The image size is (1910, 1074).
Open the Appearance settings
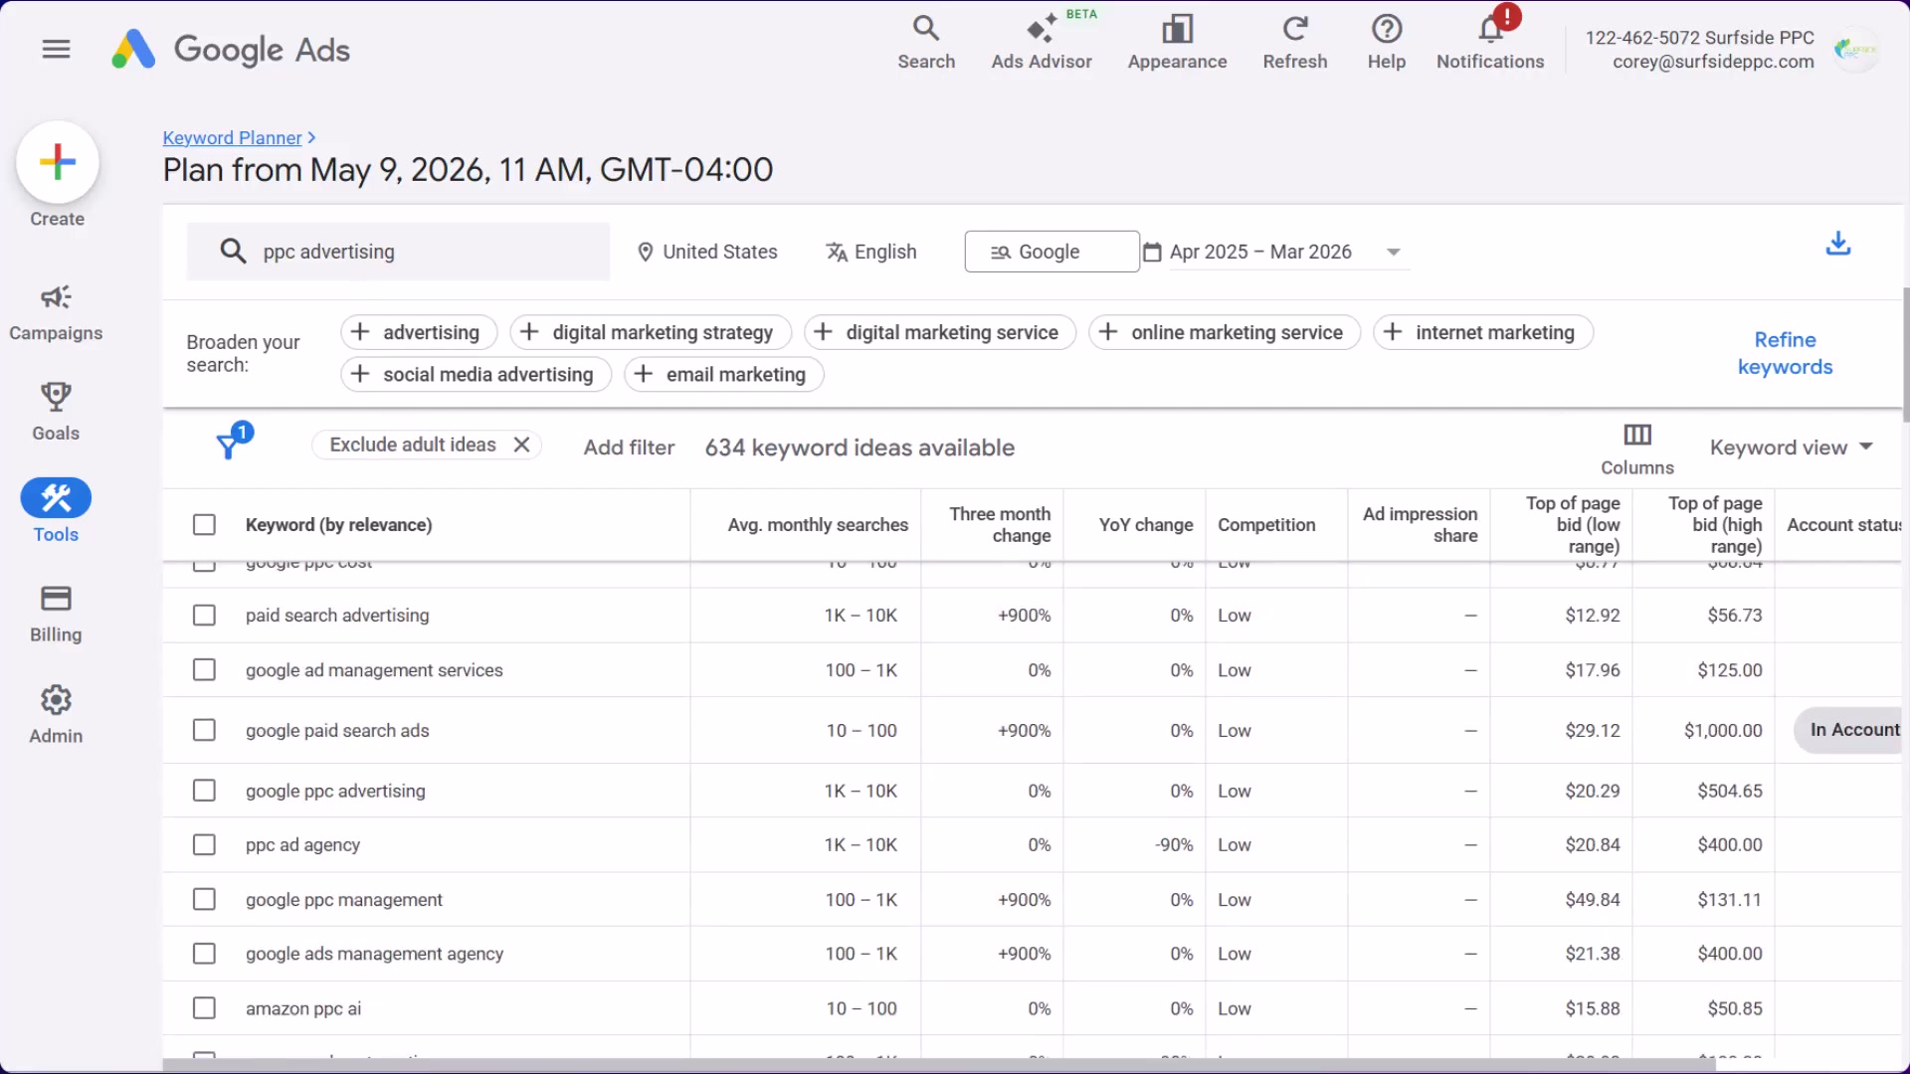point(1177,43)
